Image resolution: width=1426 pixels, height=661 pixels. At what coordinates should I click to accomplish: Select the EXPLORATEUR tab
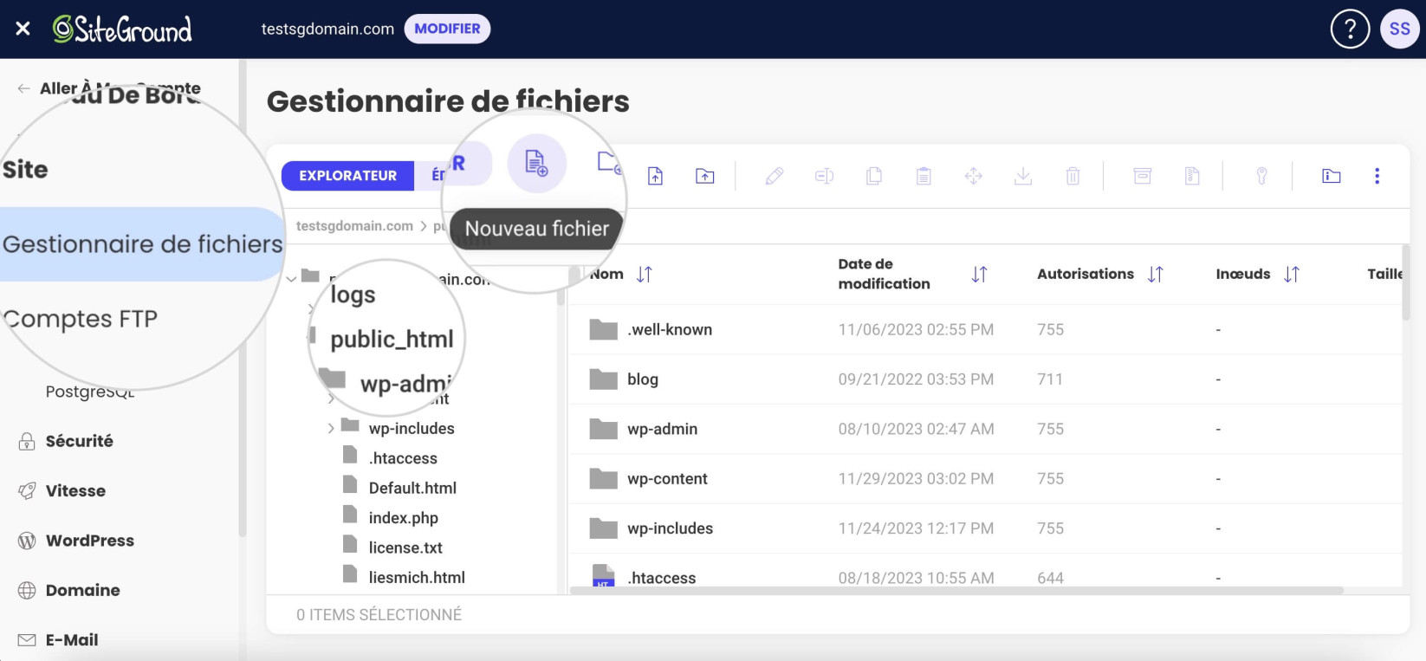pos(347,176)
